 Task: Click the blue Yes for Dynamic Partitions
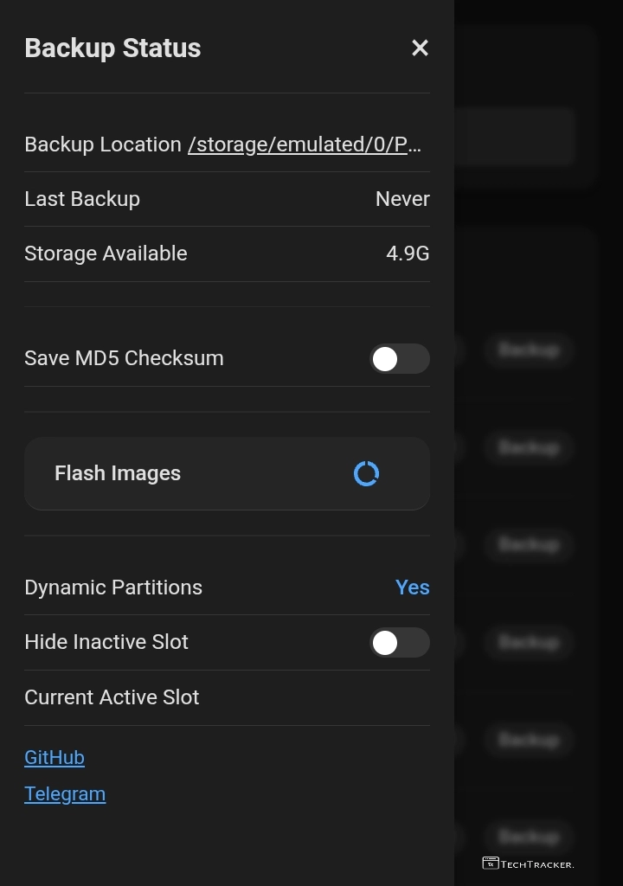(412, 587)
